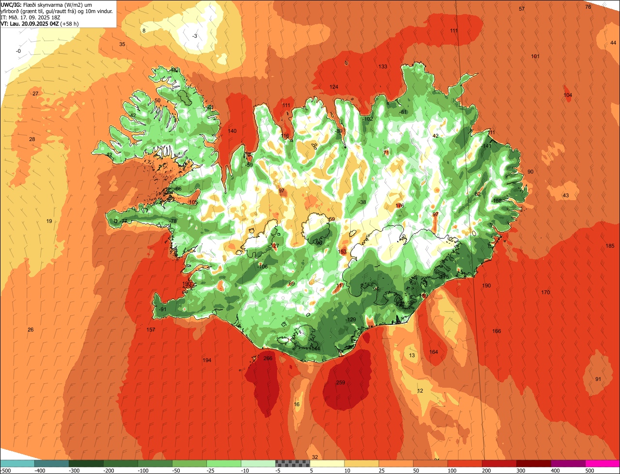This screenshot has height=474, width=620.
Task: Click the '-106' flux value
Action: point(263,267)
